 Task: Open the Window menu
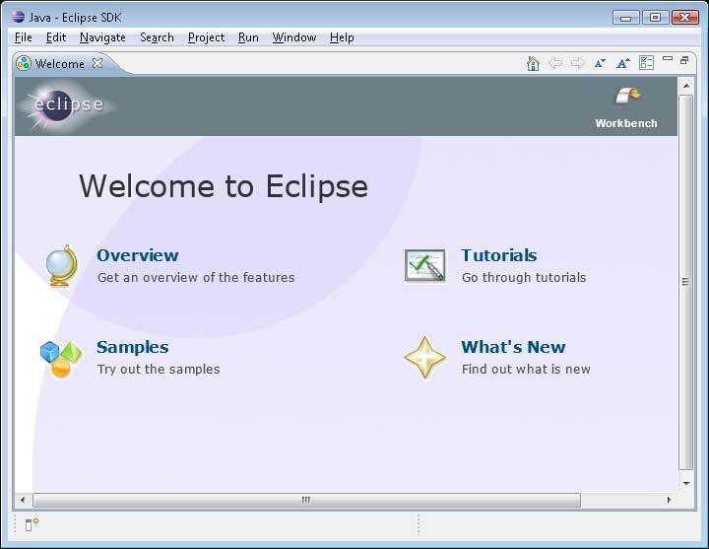point(294,37)
